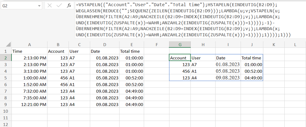
Task: Select cell with 1:52:00 AM
Action: pos(29,85)
